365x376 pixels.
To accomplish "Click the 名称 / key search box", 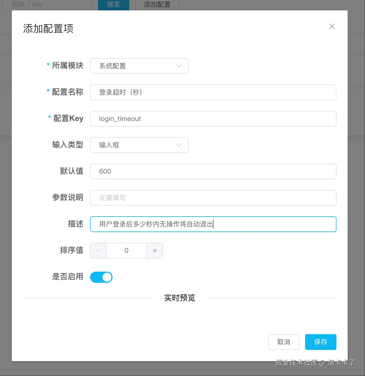I will click(47, 5).
